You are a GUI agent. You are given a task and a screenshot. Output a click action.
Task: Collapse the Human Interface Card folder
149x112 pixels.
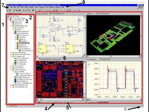coord(11,26)
